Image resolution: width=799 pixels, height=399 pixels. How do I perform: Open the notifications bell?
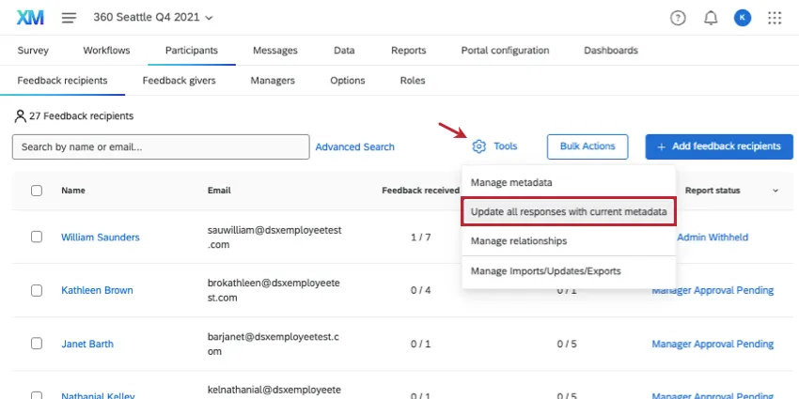click(x=711, y=18)
